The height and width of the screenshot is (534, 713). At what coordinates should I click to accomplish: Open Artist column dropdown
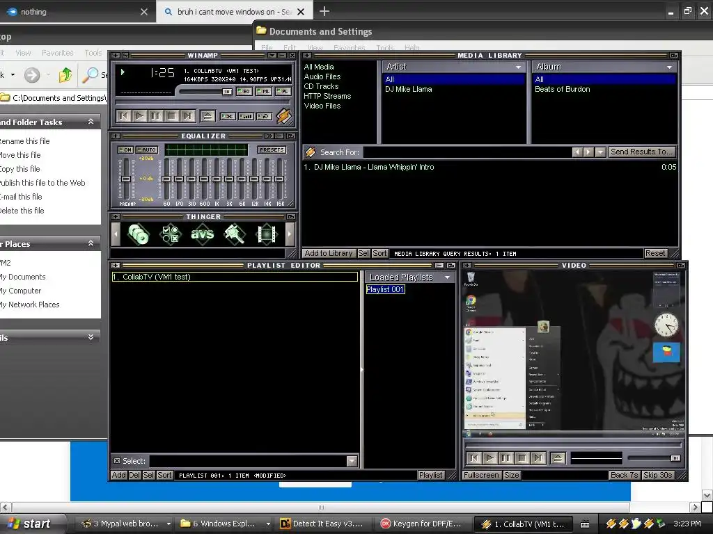pyautogui.click(x=518, y=67)
